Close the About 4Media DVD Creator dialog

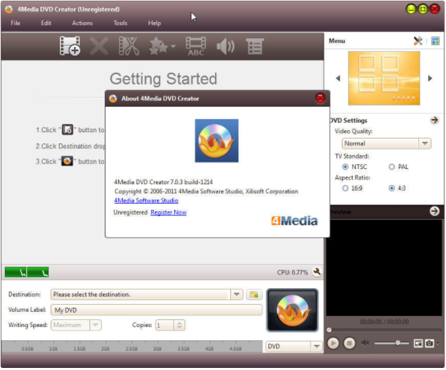(320, 98)
